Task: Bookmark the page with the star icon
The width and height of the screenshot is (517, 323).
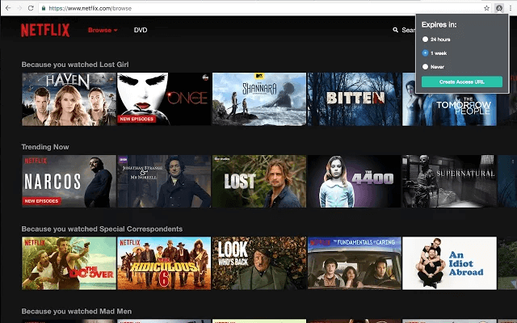Action: 486,8
